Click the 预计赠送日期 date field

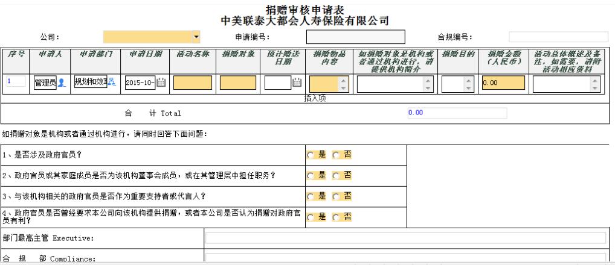(278, 83)
